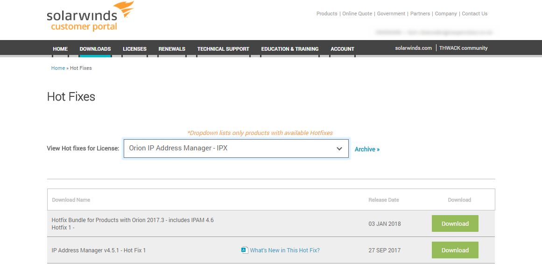Image resolution: width=542 pixels, height=277 pixels.
Task: Open the Online Quote link
Action: pyautogui.click(x=357, y=14)
